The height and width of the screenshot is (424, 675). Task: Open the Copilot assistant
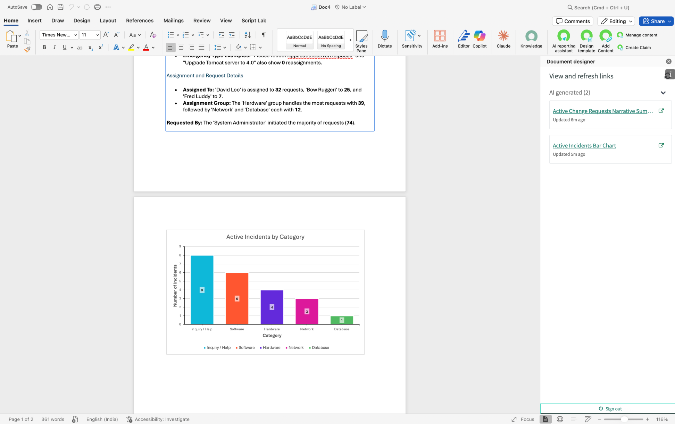coord(479,39)
